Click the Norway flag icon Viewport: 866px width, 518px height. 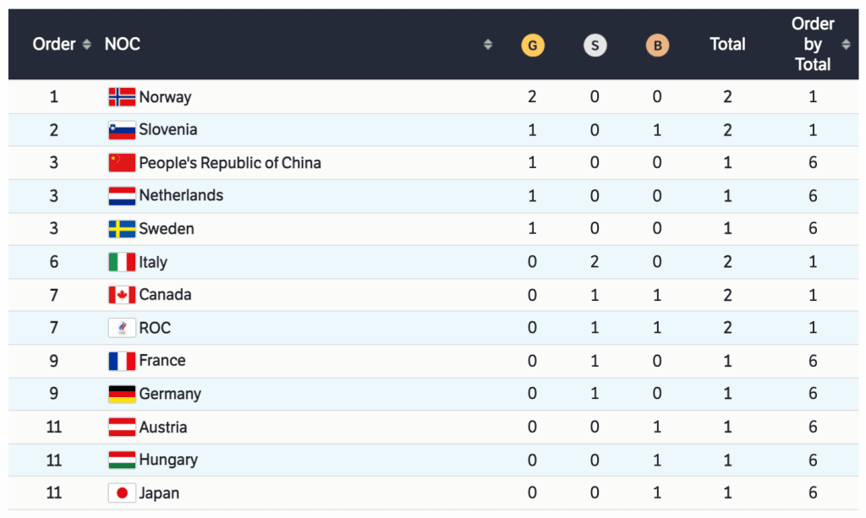122,97
